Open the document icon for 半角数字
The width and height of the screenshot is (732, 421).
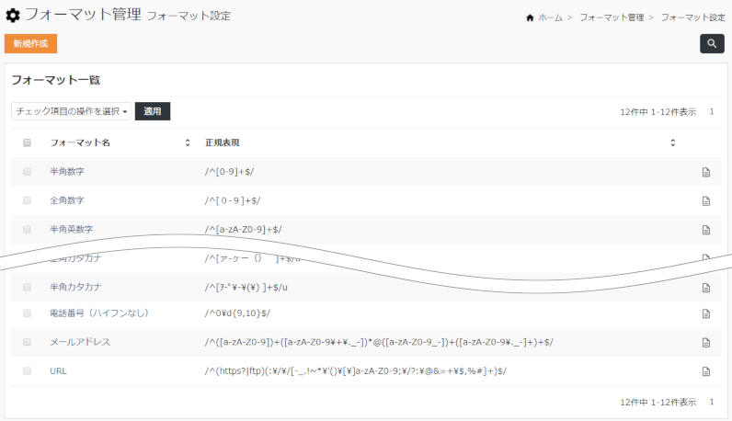pos(706,172)
